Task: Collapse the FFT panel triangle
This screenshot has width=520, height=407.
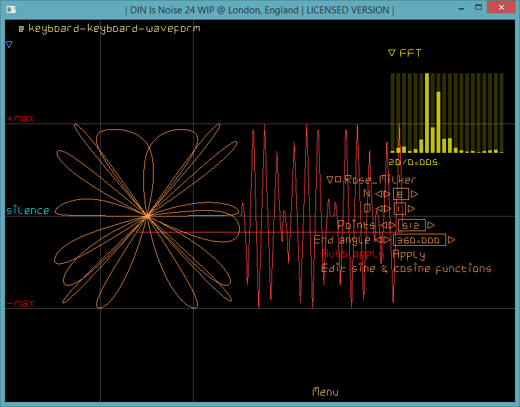Action: coord(391,54)
